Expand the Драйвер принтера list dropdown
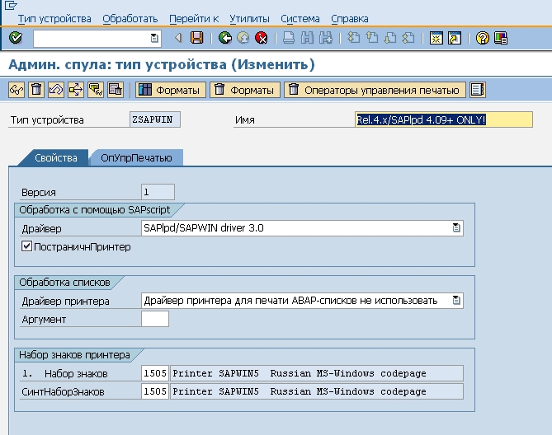Viewport: 552px width, 435px height. (456, 301)
